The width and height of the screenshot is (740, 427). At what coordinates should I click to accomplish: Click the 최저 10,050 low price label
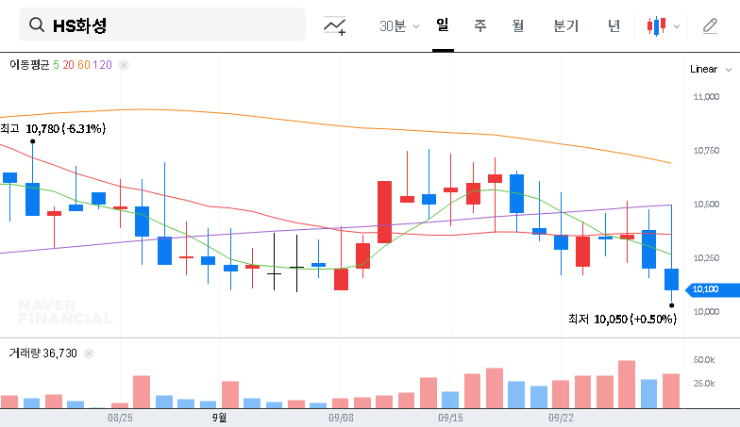pos(623,319)
